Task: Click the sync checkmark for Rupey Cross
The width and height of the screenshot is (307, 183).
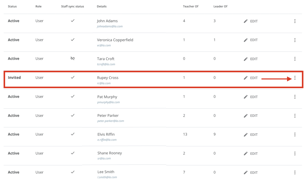Action: click(x=73, y=77)
